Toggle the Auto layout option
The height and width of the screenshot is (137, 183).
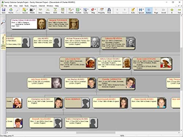(x=133, y=11)
